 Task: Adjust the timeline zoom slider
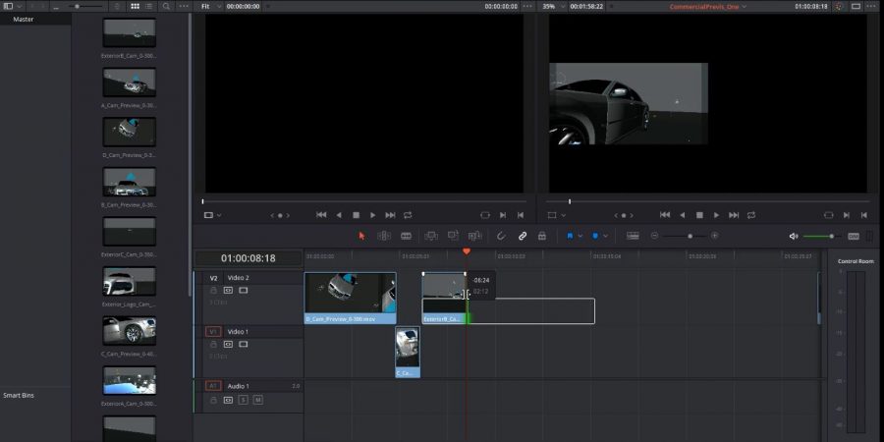pyautogui.click(x=690, y=236)
